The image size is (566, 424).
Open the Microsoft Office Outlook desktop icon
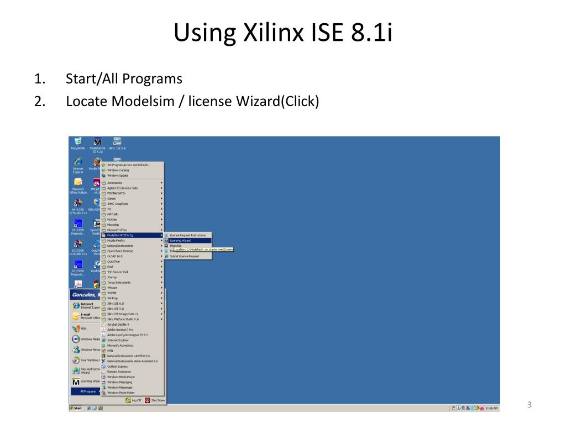tap(78, 185)
